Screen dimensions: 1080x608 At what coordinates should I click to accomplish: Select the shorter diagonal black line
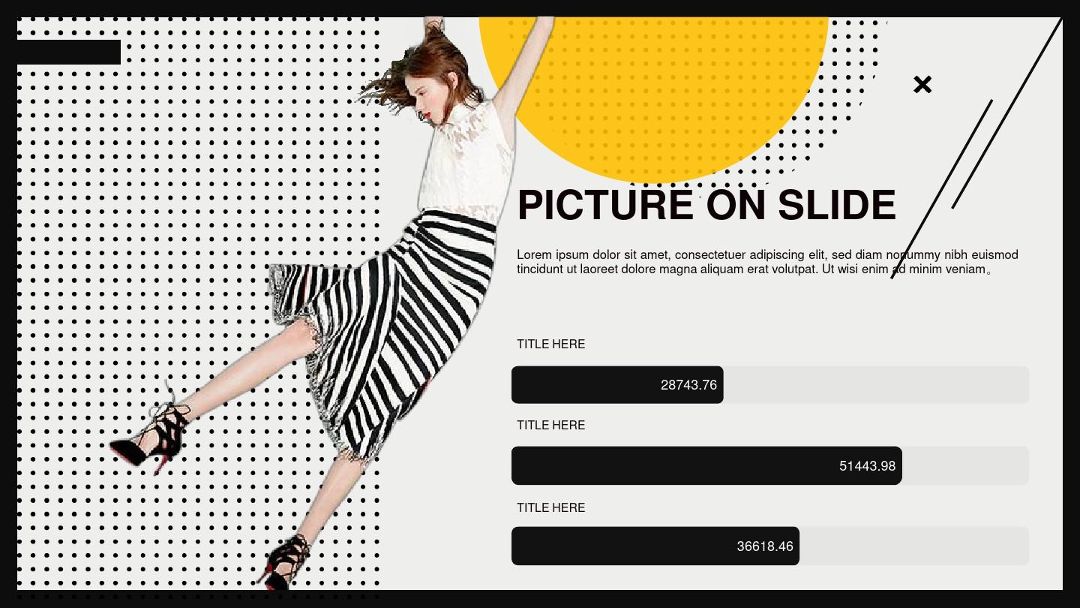(972, 154)
